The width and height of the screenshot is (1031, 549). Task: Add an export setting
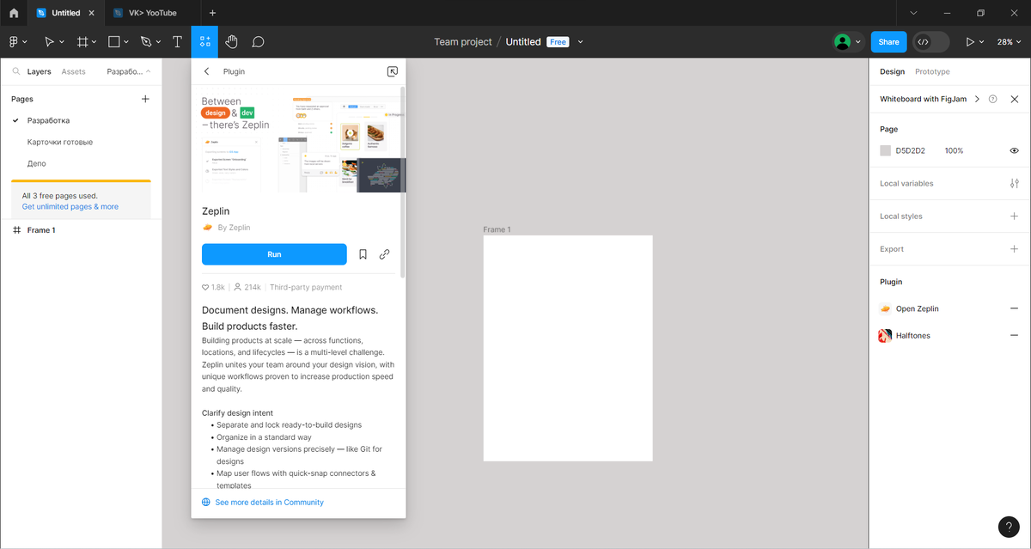[x=1015, y=248]
